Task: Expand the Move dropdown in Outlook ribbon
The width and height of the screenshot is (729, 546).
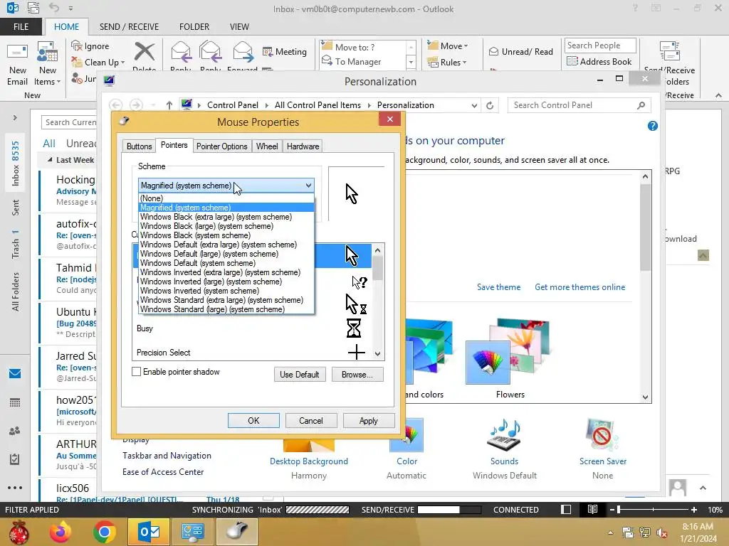Action: point(448,46)
